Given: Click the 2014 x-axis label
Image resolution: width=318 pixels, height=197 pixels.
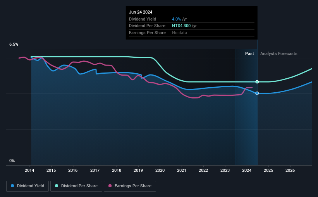Looking at the screenshot, I should (x=29, y=170).
